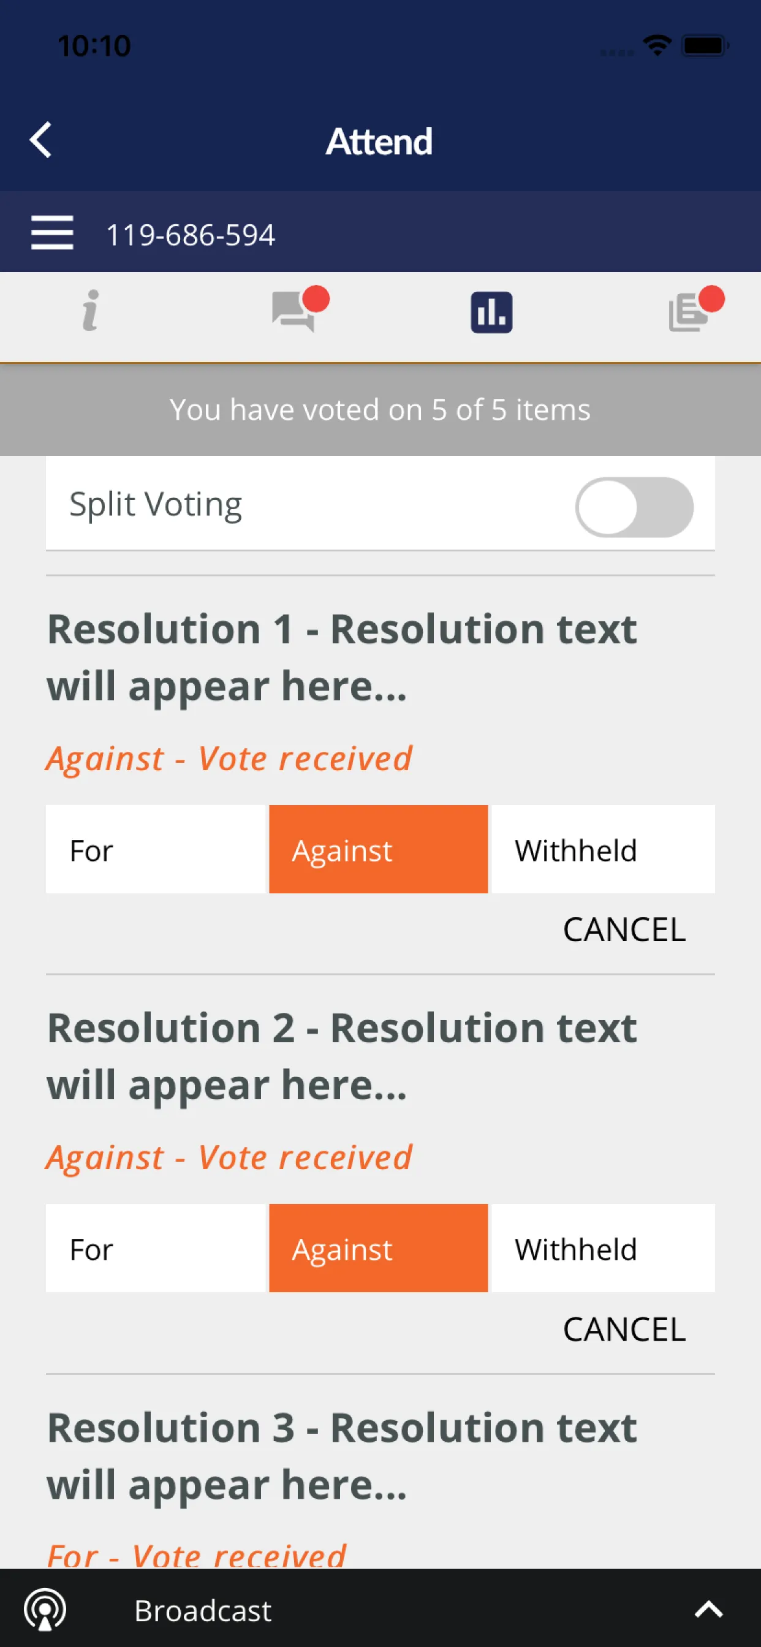The image size is (761, 1647).
Task: Enable the Split Voting switch
Action: [634, 507]
